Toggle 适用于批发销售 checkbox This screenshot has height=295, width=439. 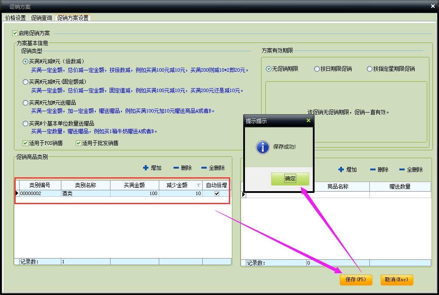pos(78,143)
